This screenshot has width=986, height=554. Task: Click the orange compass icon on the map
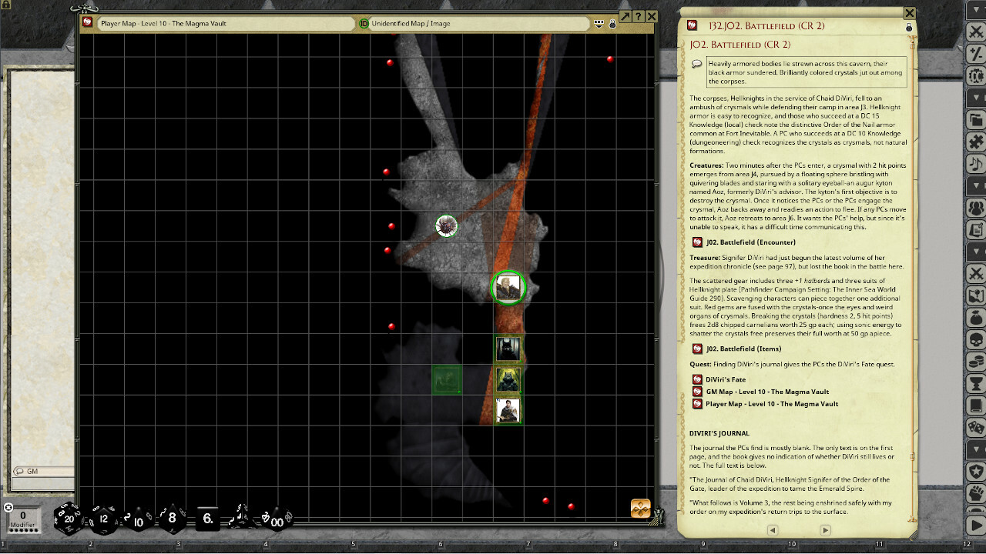[x=640, y=508]
